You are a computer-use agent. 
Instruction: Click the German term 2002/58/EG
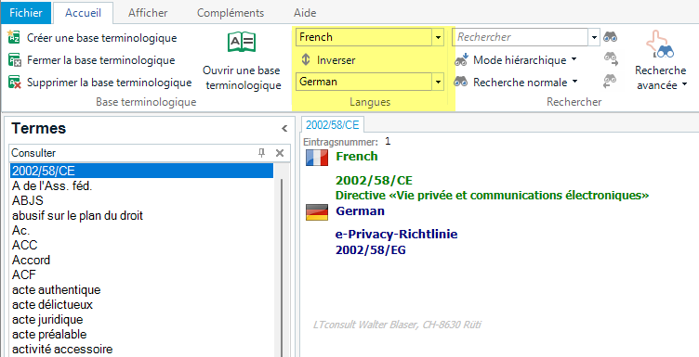(x=371, y=249)
